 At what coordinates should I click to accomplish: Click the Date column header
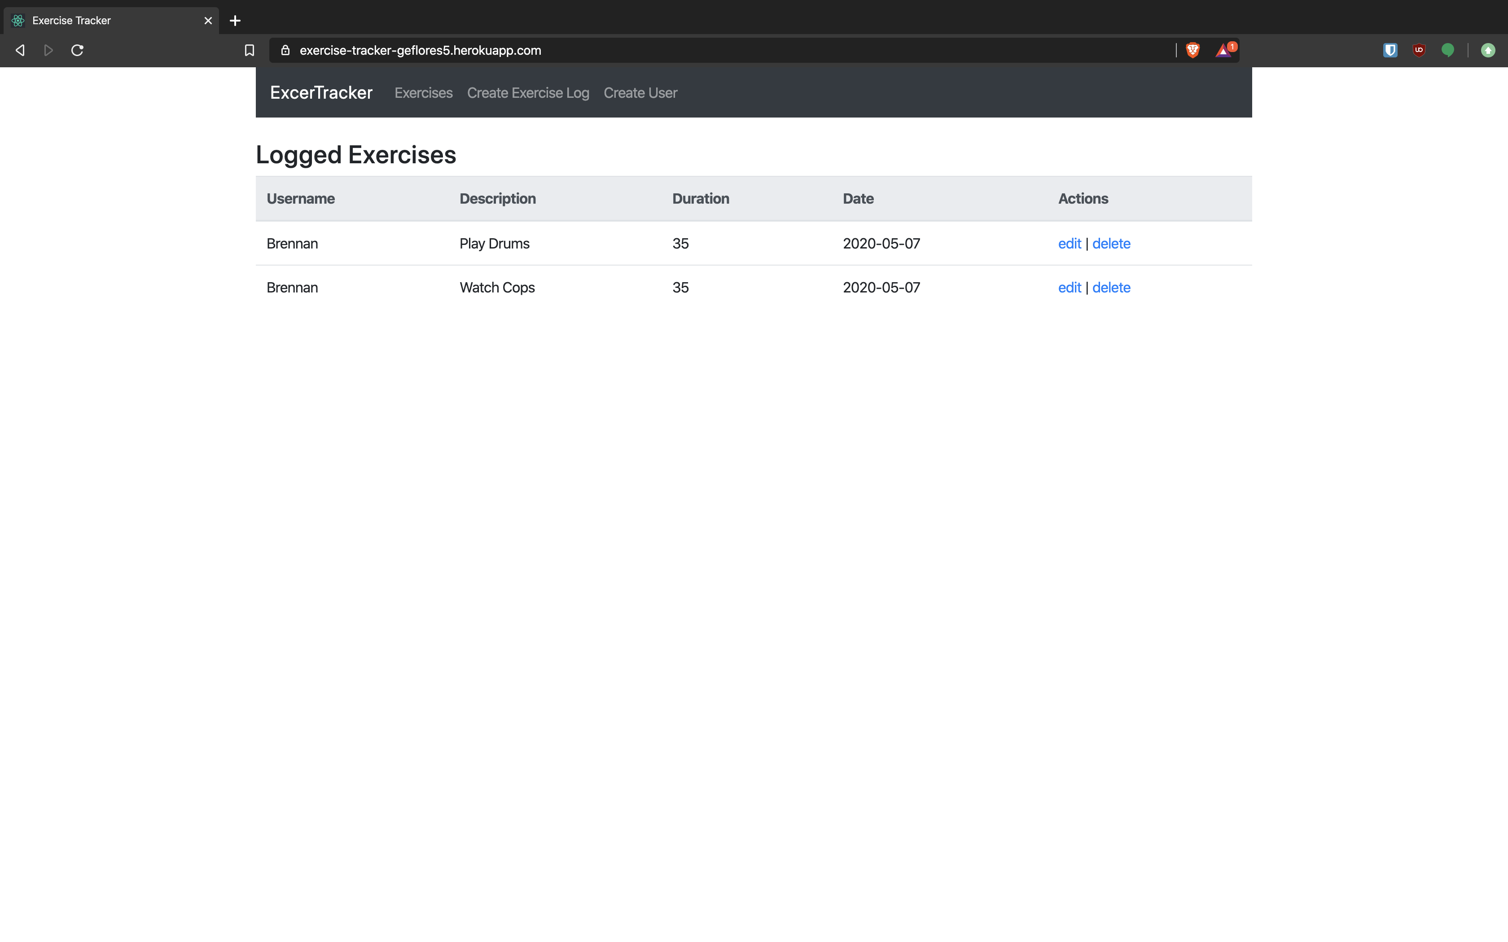pos(858,199)
